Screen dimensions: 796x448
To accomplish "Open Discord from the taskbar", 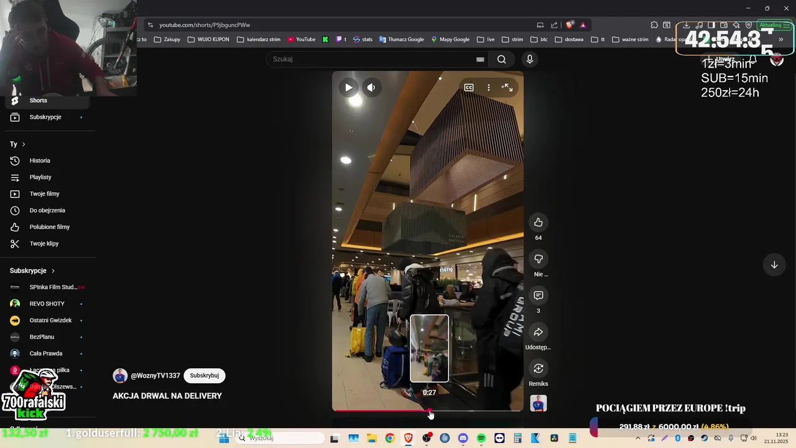I will click(x=463, y=438).
